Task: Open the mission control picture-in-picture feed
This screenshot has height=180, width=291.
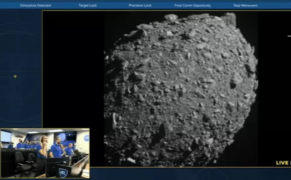Action: click(x=45, y=153)
